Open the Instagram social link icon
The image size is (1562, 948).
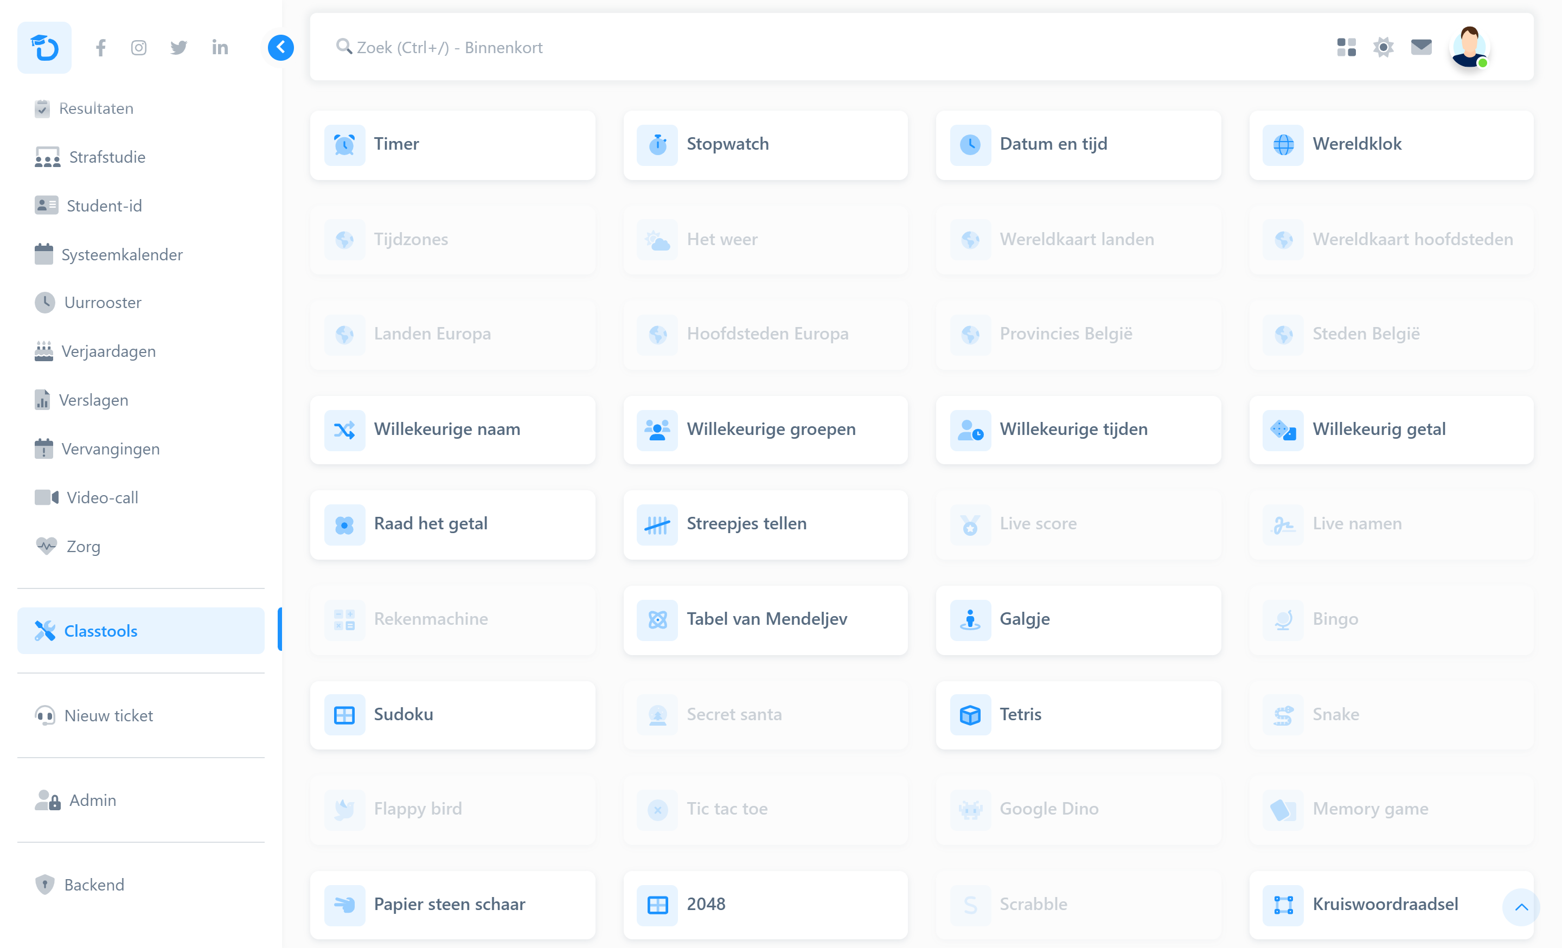139,48
